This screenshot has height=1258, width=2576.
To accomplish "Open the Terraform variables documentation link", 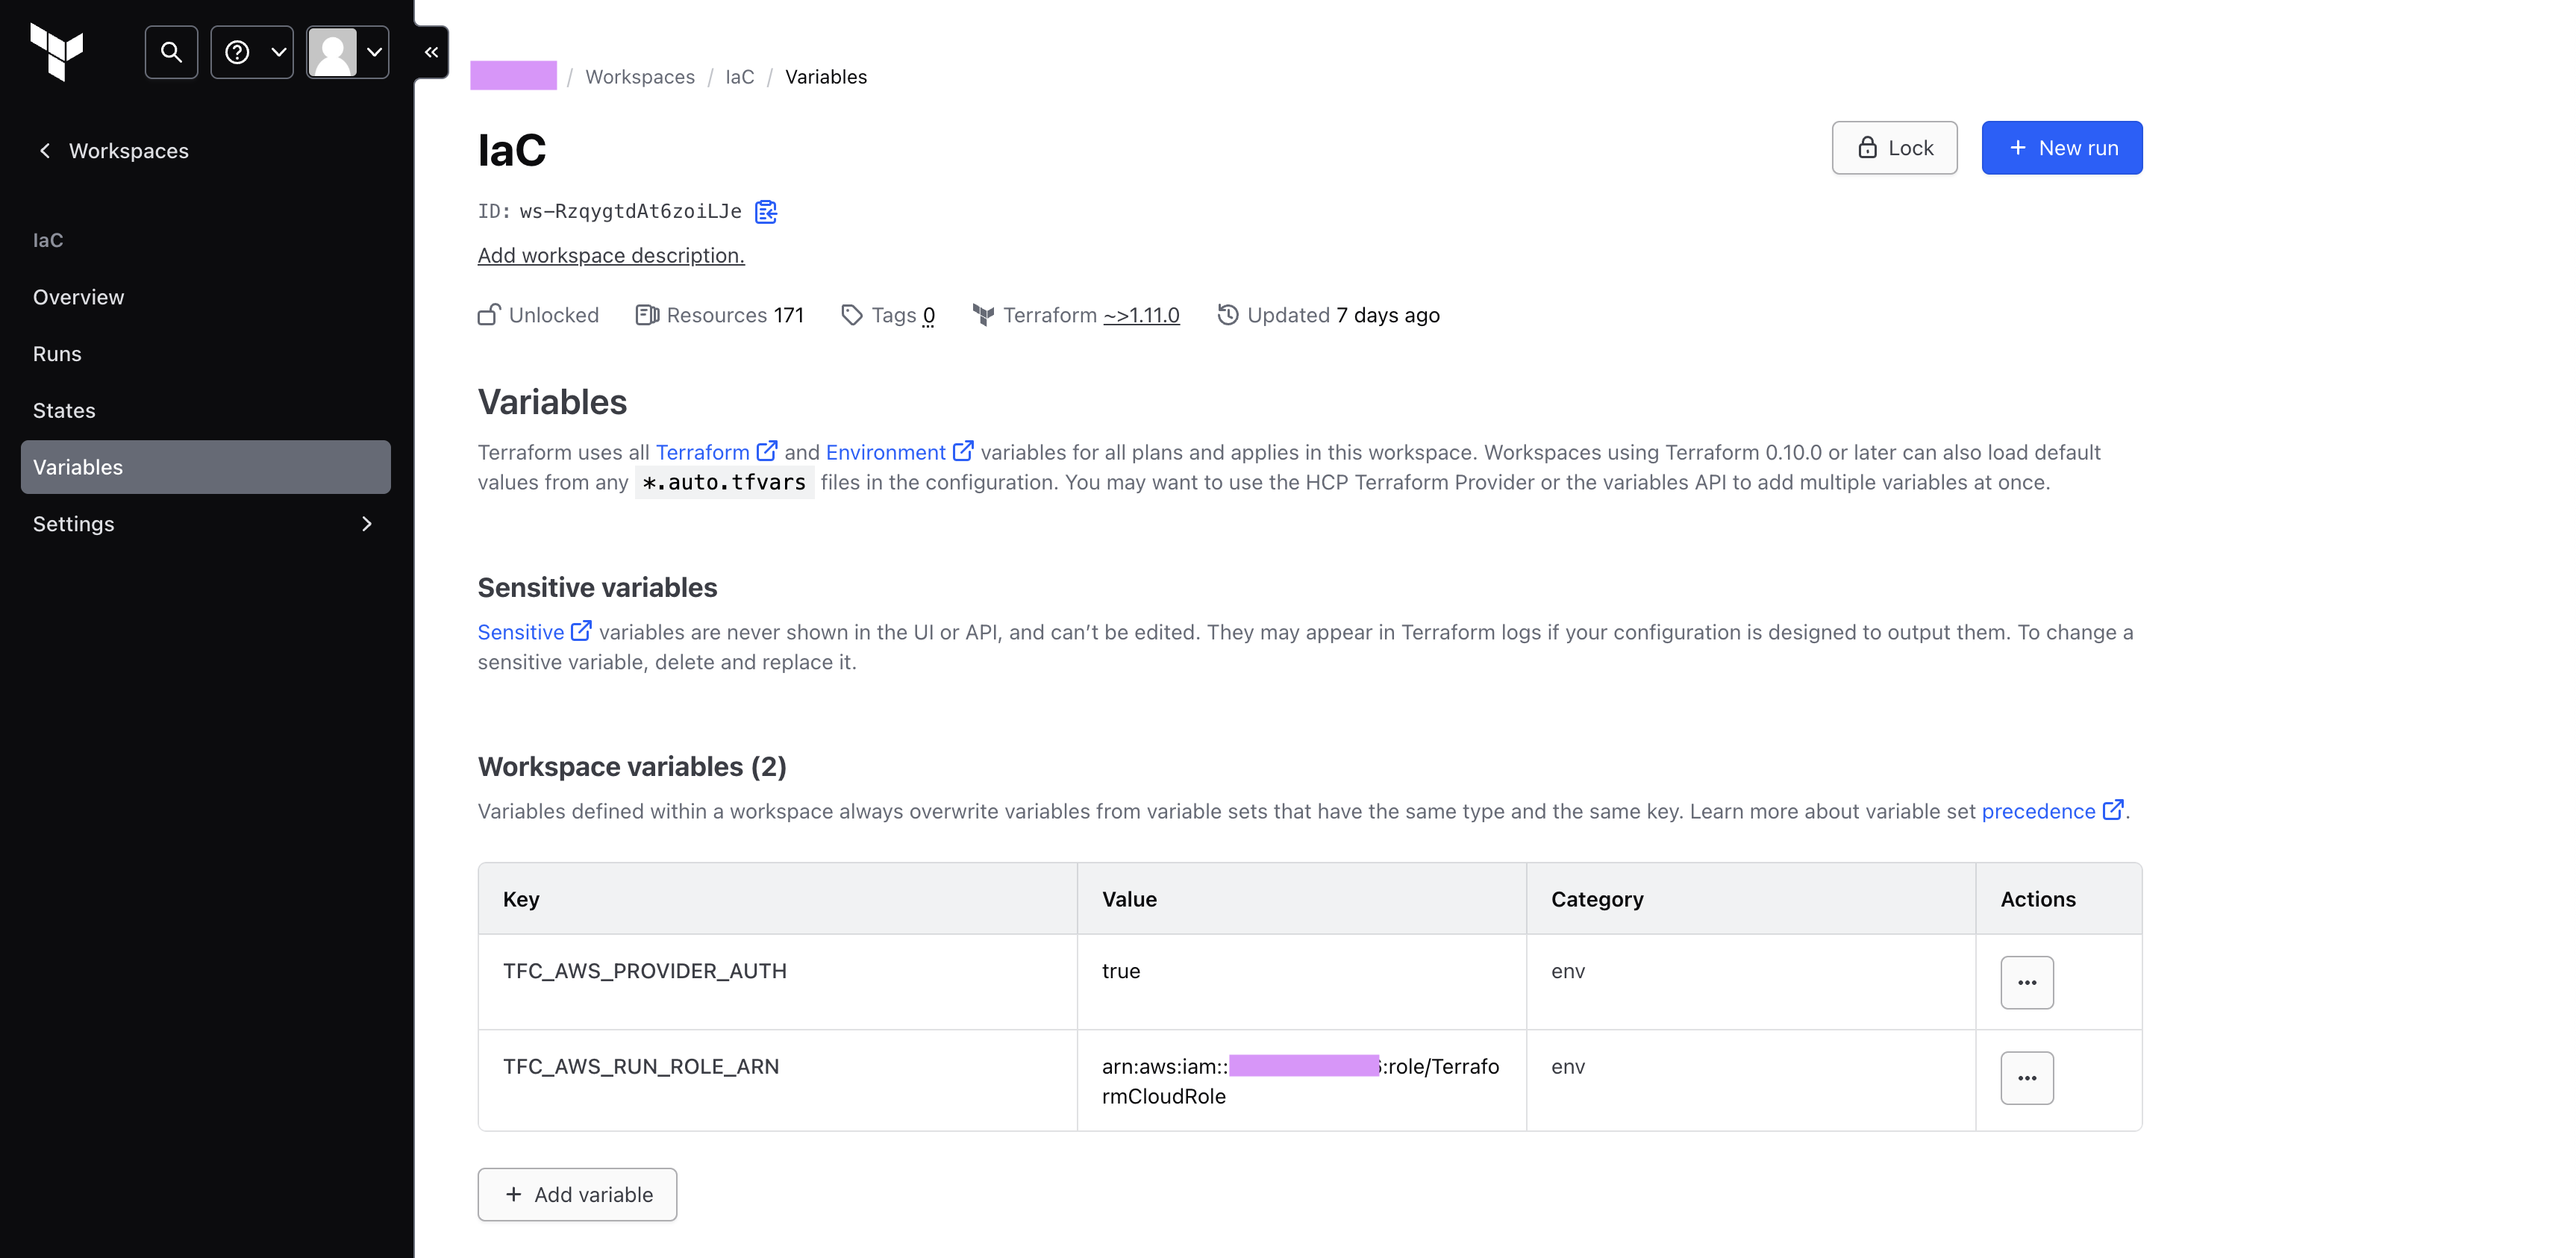I will (x=716, y=452).
